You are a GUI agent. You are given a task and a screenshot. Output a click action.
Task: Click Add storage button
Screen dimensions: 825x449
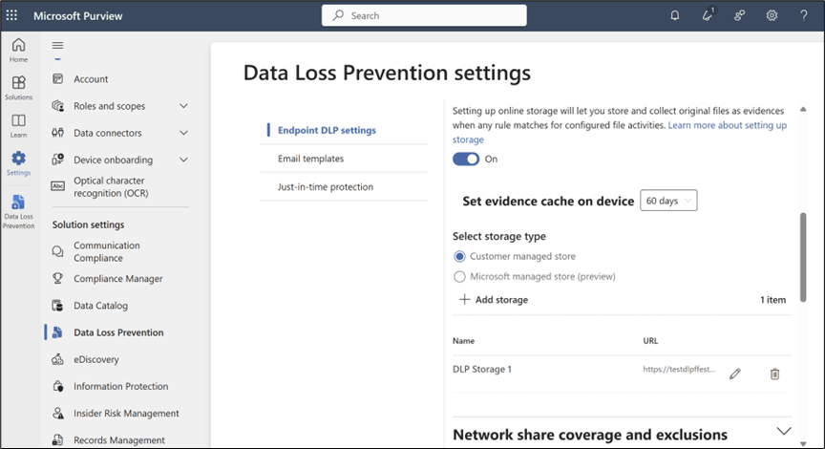[x=494, y=300]
